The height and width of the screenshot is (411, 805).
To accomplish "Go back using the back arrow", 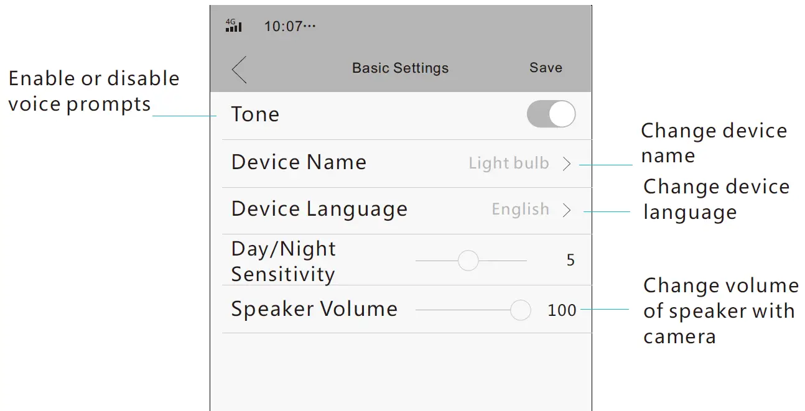I will pos(239,69).
